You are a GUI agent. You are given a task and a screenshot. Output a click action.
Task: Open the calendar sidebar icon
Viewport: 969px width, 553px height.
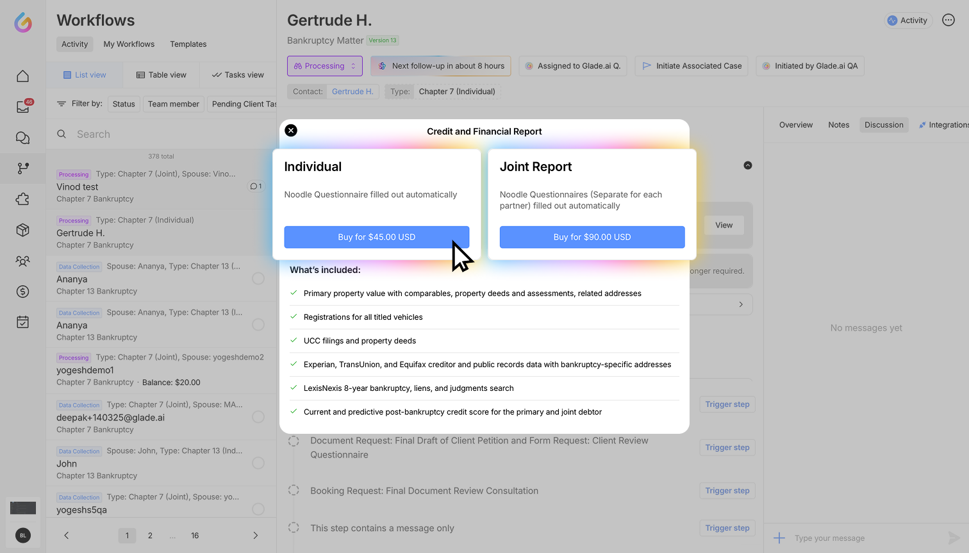23,322
